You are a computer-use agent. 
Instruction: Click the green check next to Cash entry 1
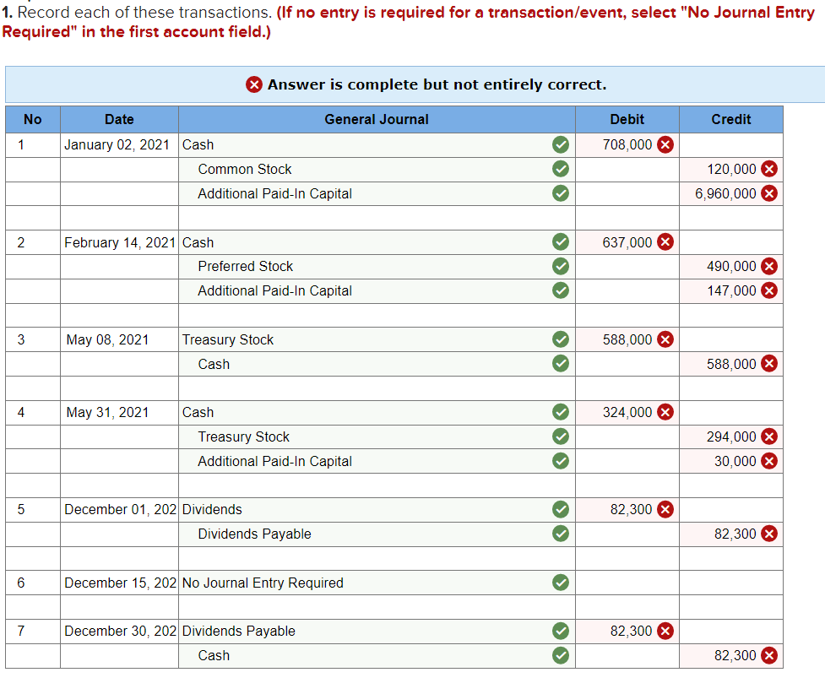[561, 144]
